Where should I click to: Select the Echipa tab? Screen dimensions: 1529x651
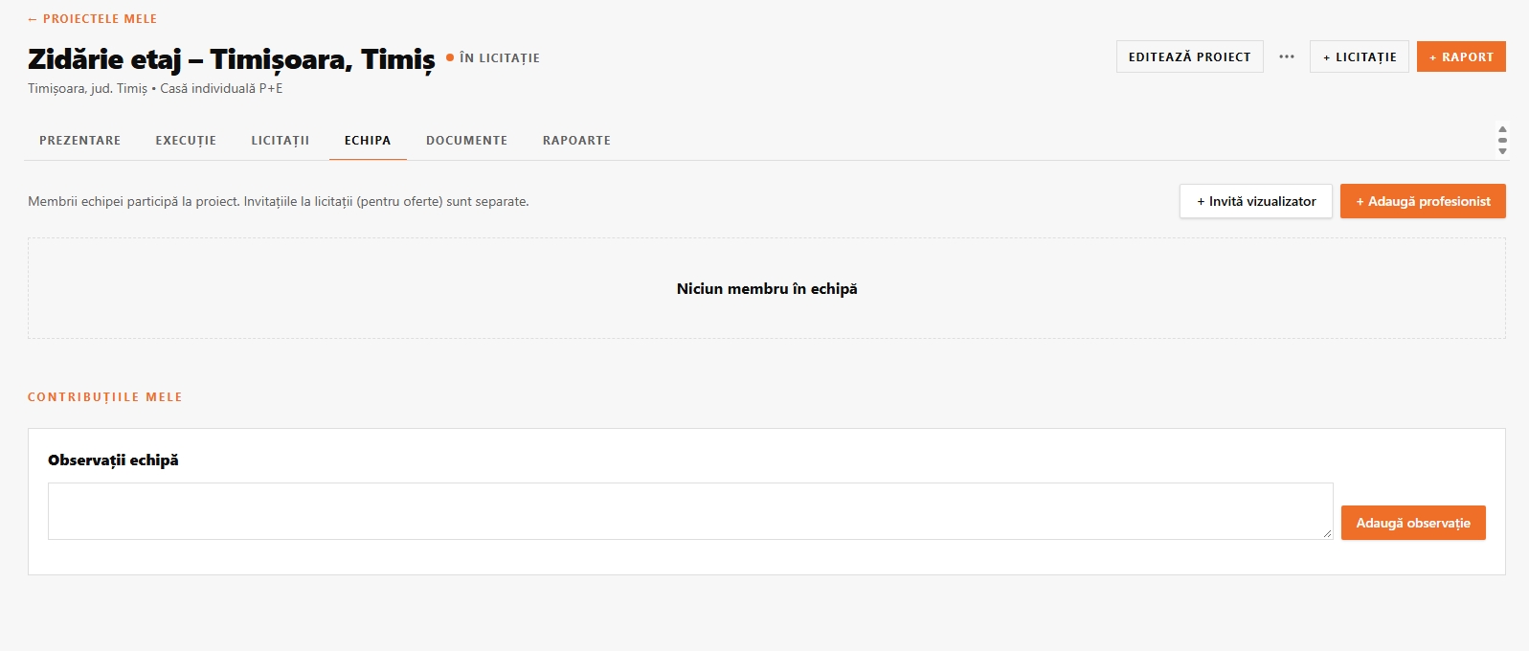368,141
